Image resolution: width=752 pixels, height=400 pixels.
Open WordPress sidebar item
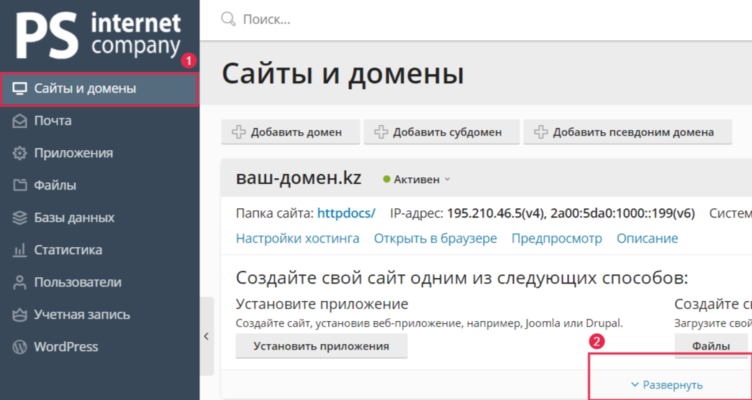(99, 347)
